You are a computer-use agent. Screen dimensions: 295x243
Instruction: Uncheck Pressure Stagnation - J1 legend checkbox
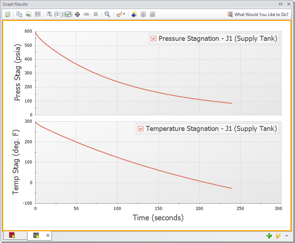point(154,39)
